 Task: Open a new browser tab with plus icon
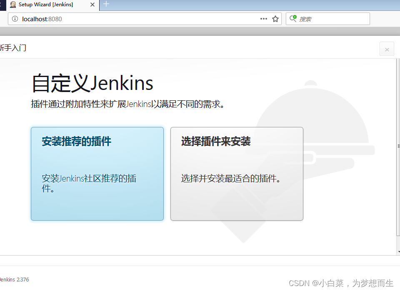[x=106, y=4]
